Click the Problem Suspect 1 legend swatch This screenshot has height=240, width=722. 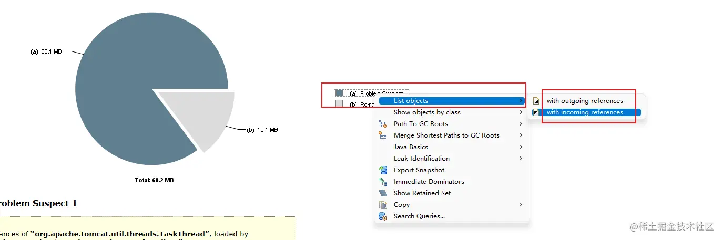(339, 93)
